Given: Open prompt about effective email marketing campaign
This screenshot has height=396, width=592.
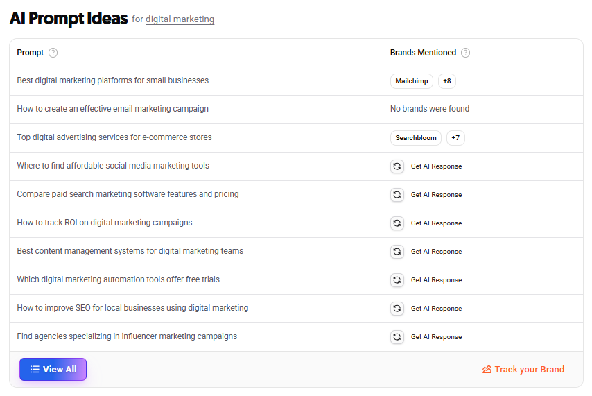Looking at the screenshot, I should 112,109.
